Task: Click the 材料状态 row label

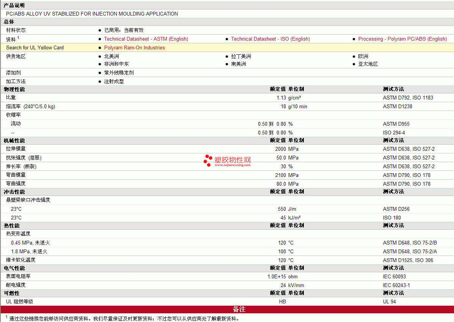Action: (x=16, y=30)
